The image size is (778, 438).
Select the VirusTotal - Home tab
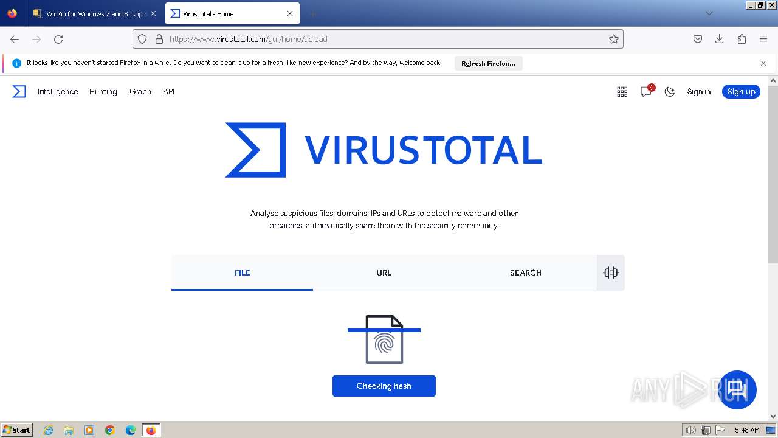232,13
